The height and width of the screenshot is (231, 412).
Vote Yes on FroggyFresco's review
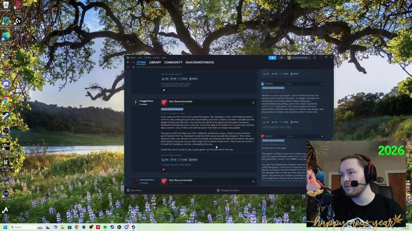[x=165, y=160]
